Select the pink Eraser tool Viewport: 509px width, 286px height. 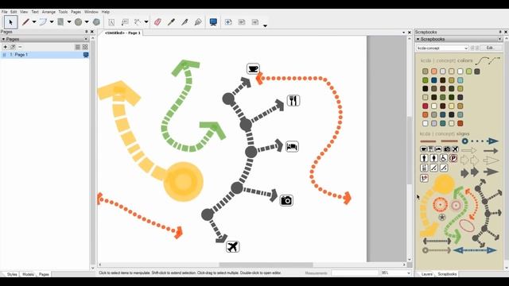pos(157,22)
